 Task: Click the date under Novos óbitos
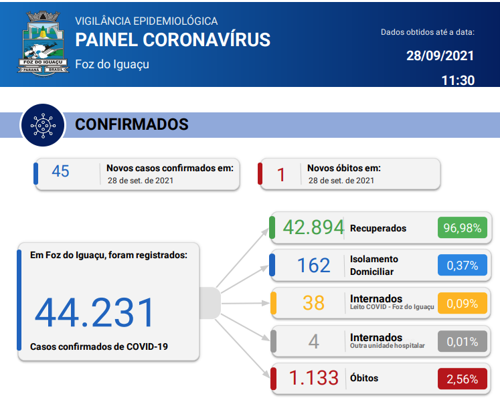[341, 181]
